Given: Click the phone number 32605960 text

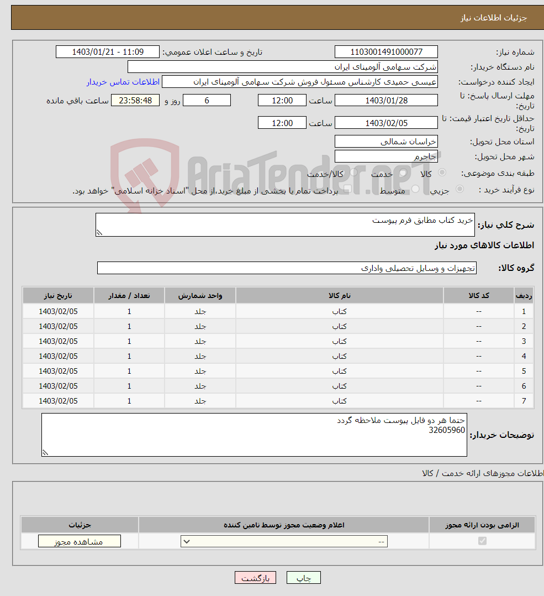Looking at the screenshot, I should coord(447,430).
